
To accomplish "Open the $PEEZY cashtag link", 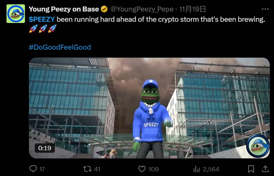I will (x=42, y=19).
